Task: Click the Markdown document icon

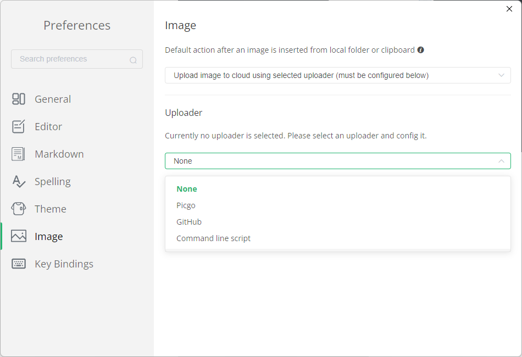Action: 19,154
